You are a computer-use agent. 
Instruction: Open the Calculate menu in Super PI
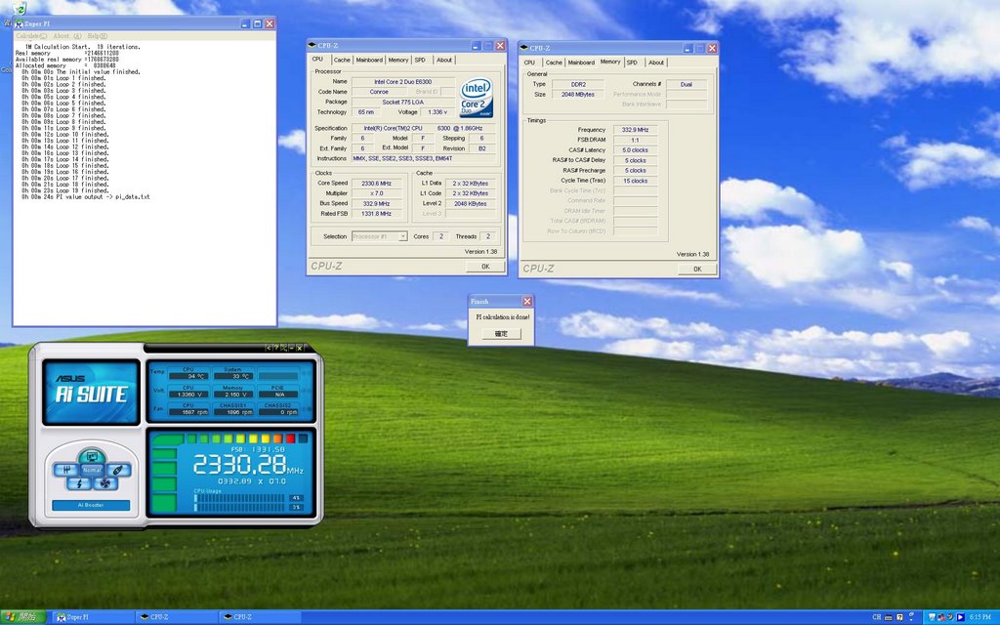click(x=30, y=36)
